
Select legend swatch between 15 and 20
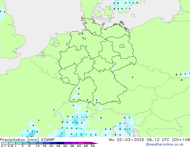[x=47, y=143]
